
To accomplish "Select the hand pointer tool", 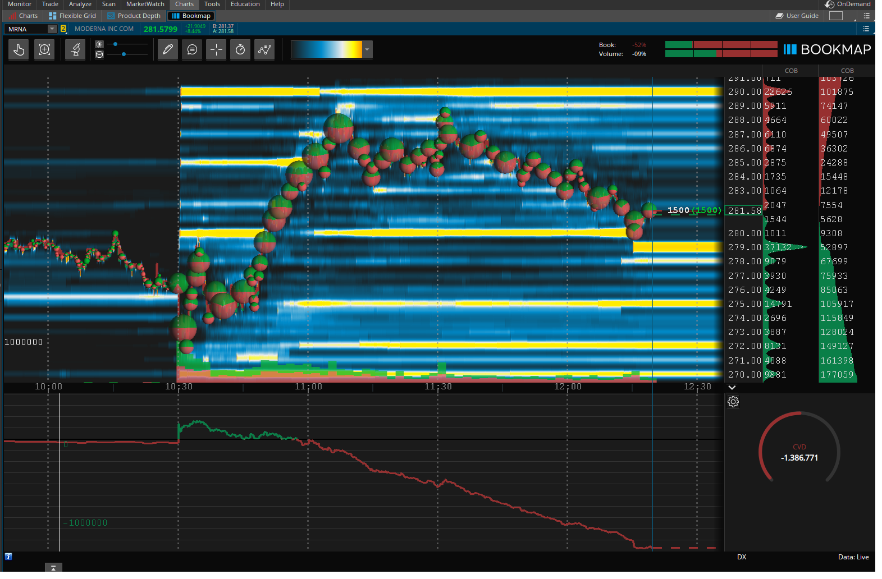I will pyautogui.click(x=19, y=50).
